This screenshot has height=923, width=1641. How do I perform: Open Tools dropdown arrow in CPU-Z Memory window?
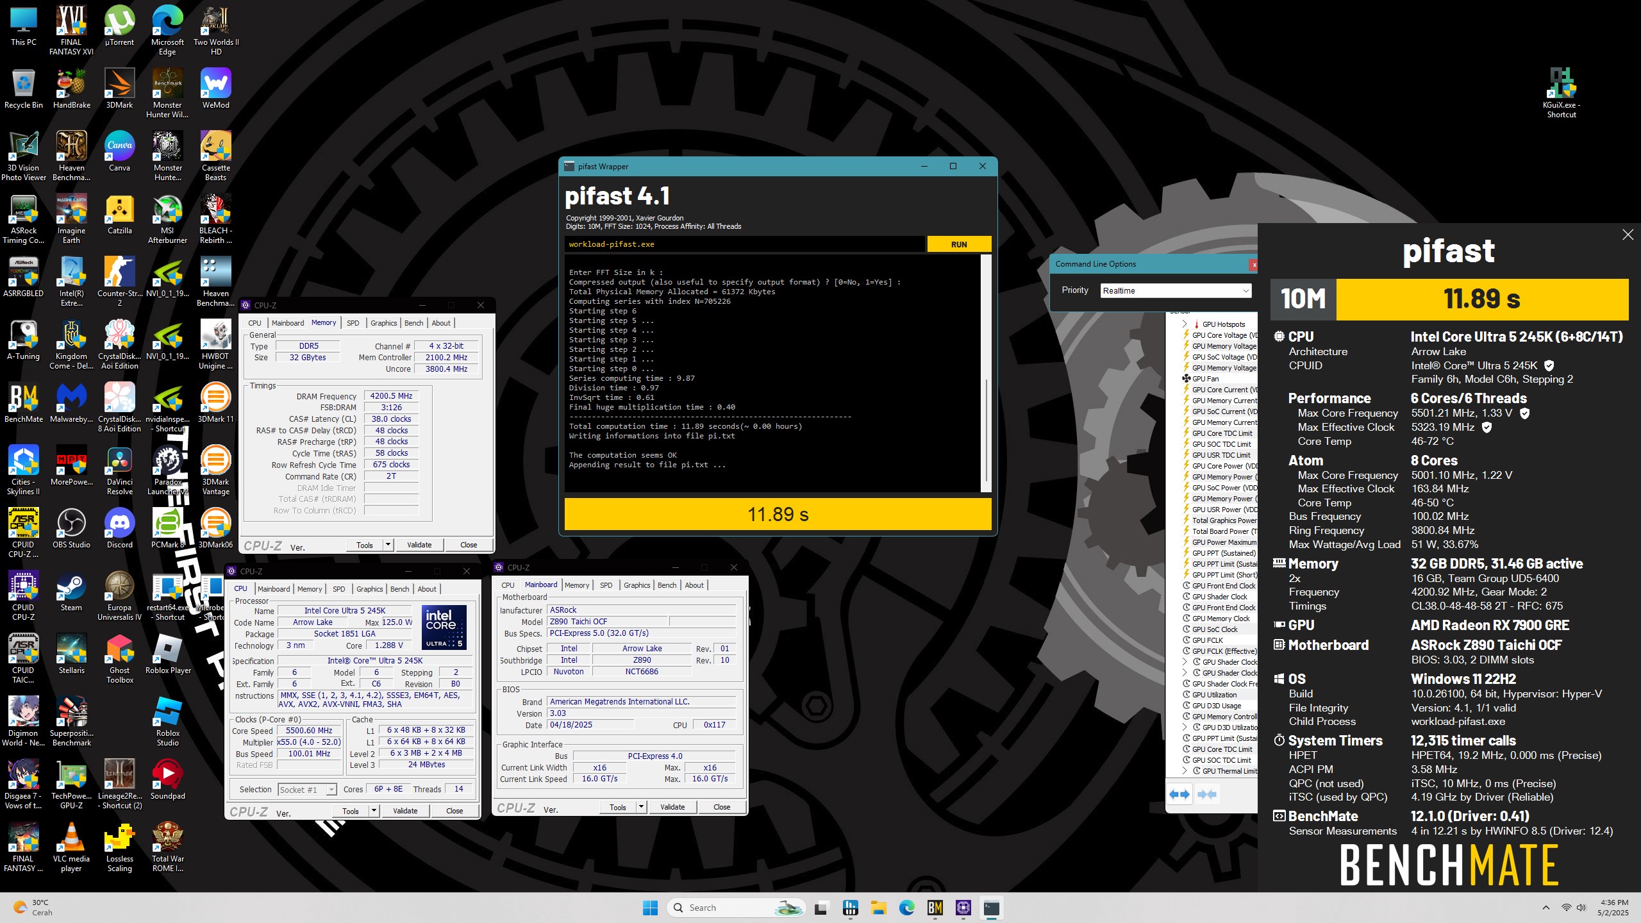coord(388,545)
